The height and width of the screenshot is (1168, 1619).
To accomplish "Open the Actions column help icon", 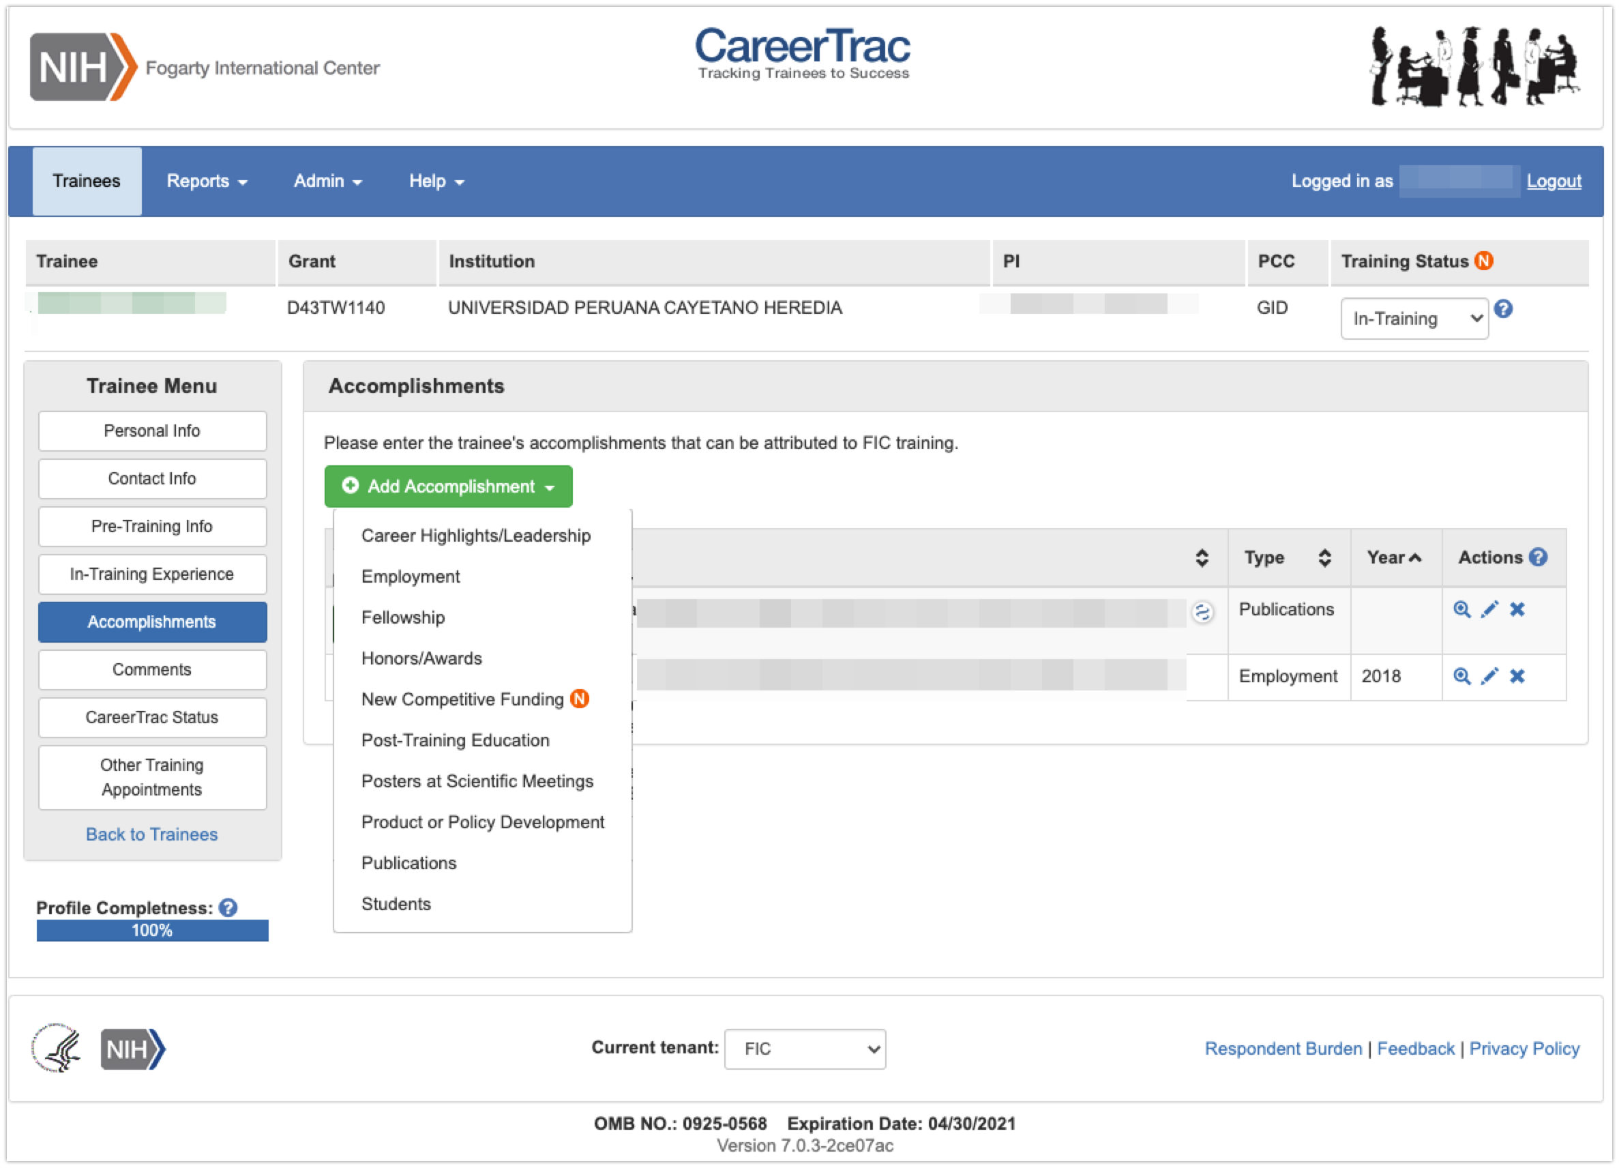I will point(1539,557).
